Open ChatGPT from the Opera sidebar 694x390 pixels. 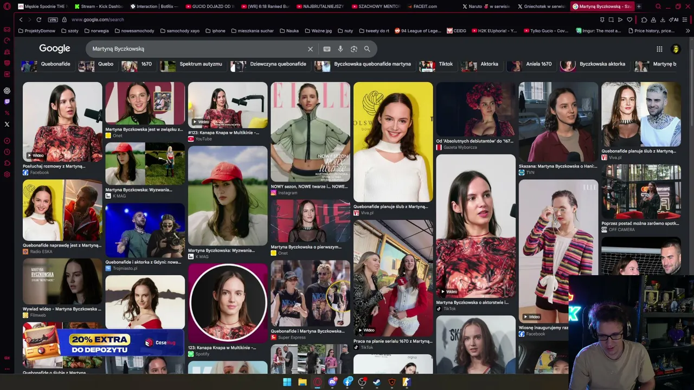click(7, 90)
